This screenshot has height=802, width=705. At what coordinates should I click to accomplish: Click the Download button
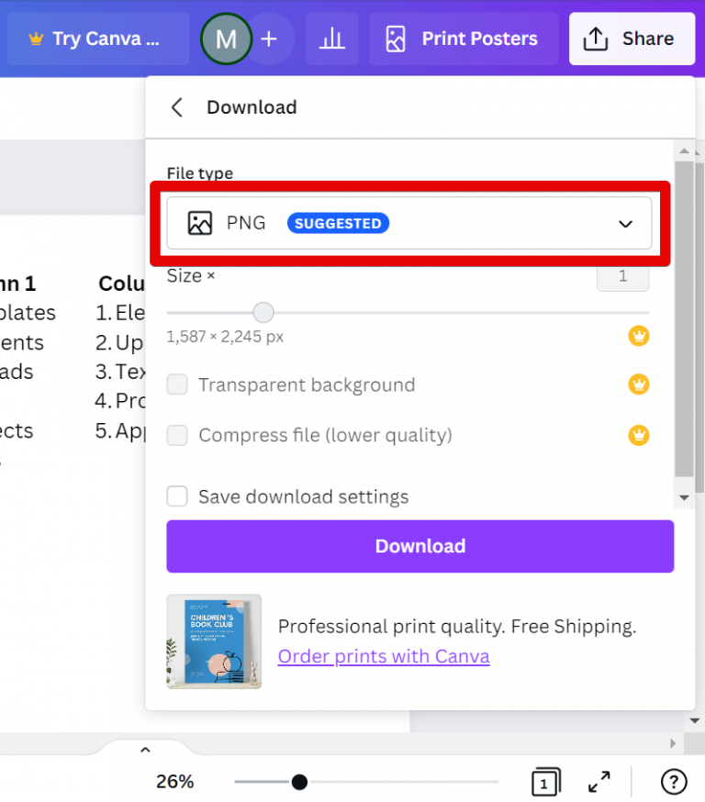[420, 546]
